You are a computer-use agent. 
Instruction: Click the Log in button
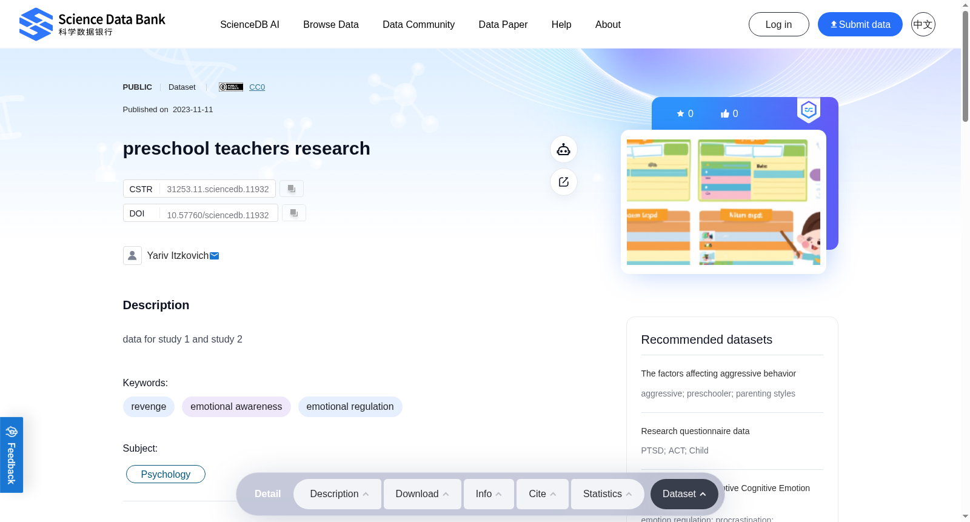point(779,24)
